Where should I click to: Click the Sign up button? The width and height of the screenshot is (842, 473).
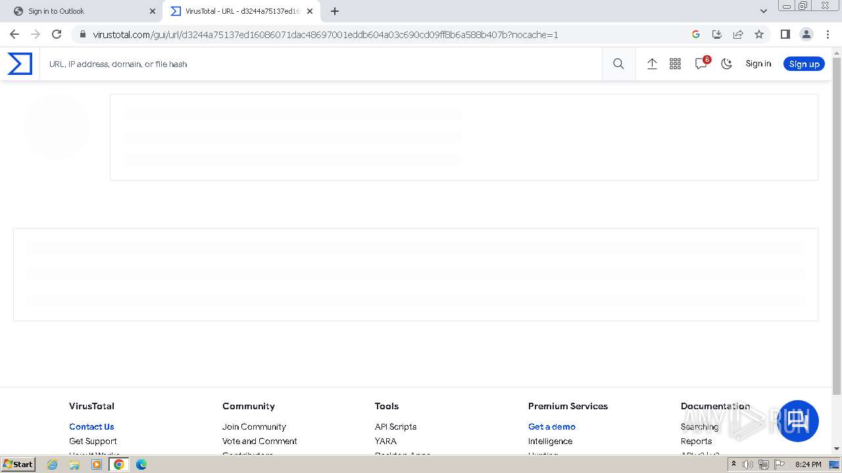coord(804,64)
